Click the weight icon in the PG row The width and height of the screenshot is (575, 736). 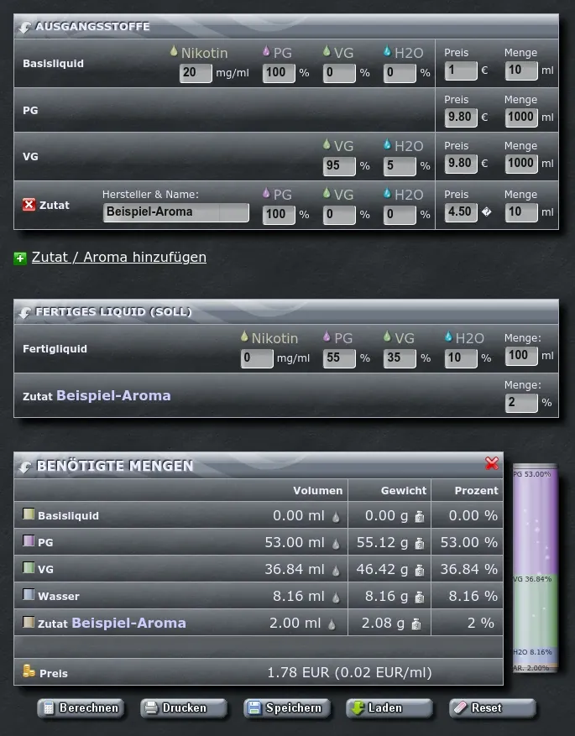click(420, 544)
